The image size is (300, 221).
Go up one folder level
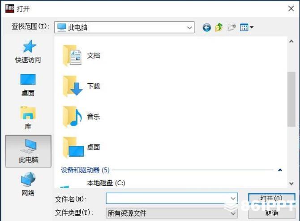pos(219,27)
